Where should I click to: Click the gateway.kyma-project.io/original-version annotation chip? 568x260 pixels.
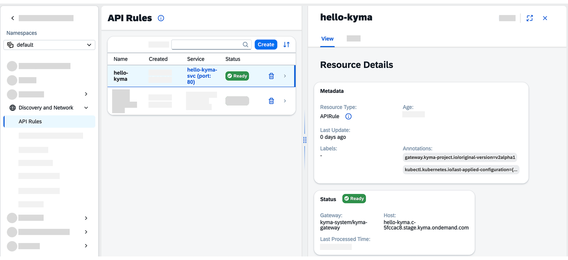pos(460,157)
